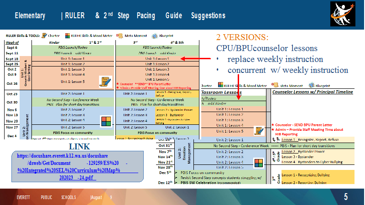Click the '4th & 5th' column header
Image resolution: width=365 pixels, height=205 pixels.
pos(177,42)
